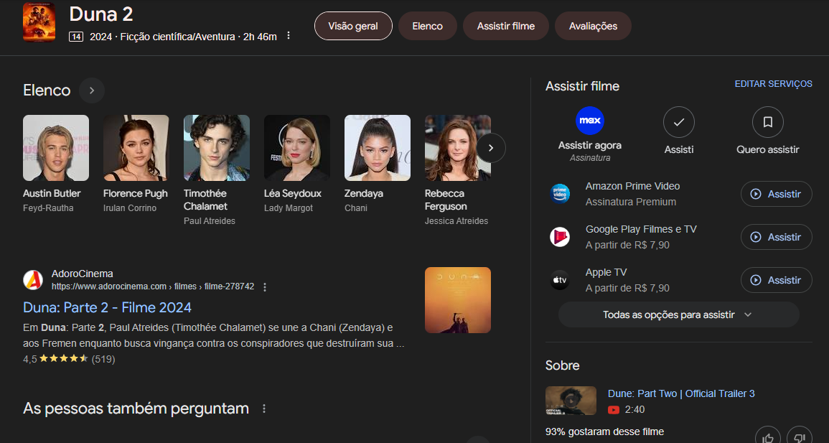829x443 pixels.
Task: Open more options next to movie runtime
Action: (x=289, y=36)
